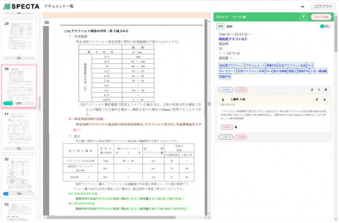The height and width of the screenshot is (223, 339).
Task: Open the clip filter funnel icon
Action: pyautogui.click(x=303, y=17)
